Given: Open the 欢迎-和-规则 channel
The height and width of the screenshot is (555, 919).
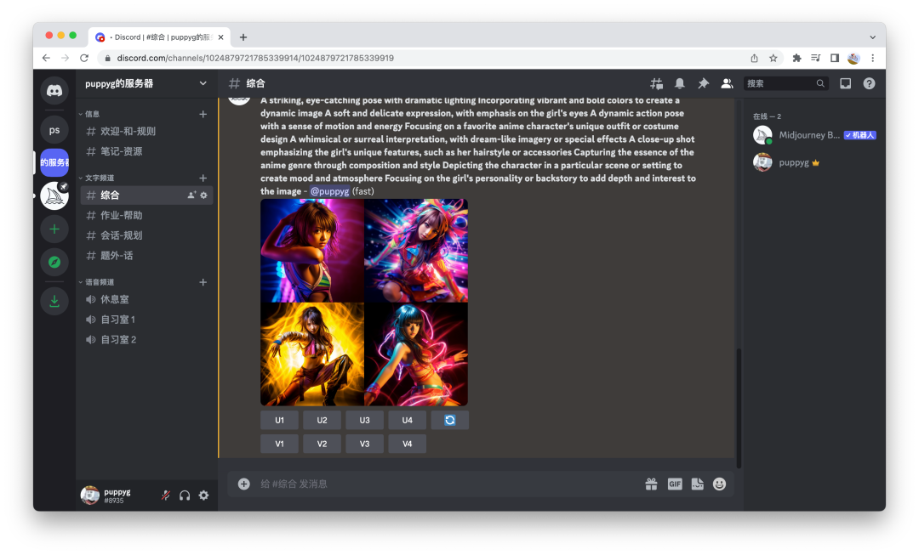Looking at the screenshot, I should click(128, 131).
